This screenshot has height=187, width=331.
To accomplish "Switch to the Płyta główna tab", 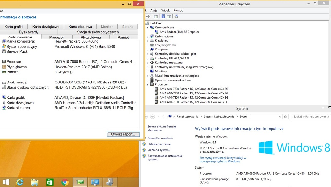I will (91, 38).
